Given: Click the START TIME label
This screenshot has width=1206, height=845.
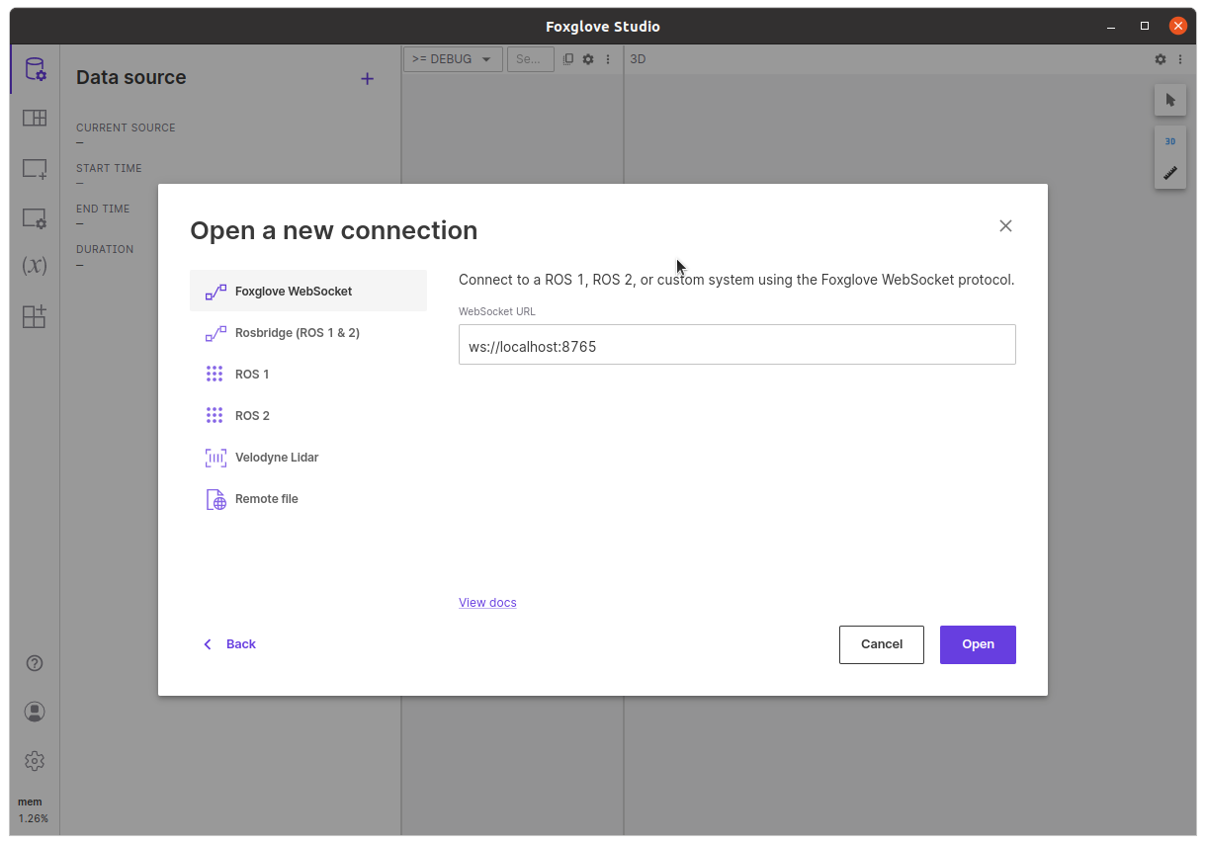Looking at the screenshot, I should (x=109, y=168).
